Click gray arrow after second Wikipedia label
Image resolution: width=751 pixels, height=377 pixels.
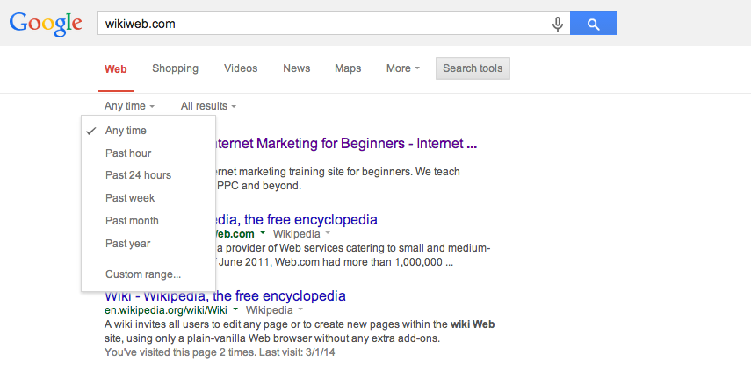coord(300,309)
